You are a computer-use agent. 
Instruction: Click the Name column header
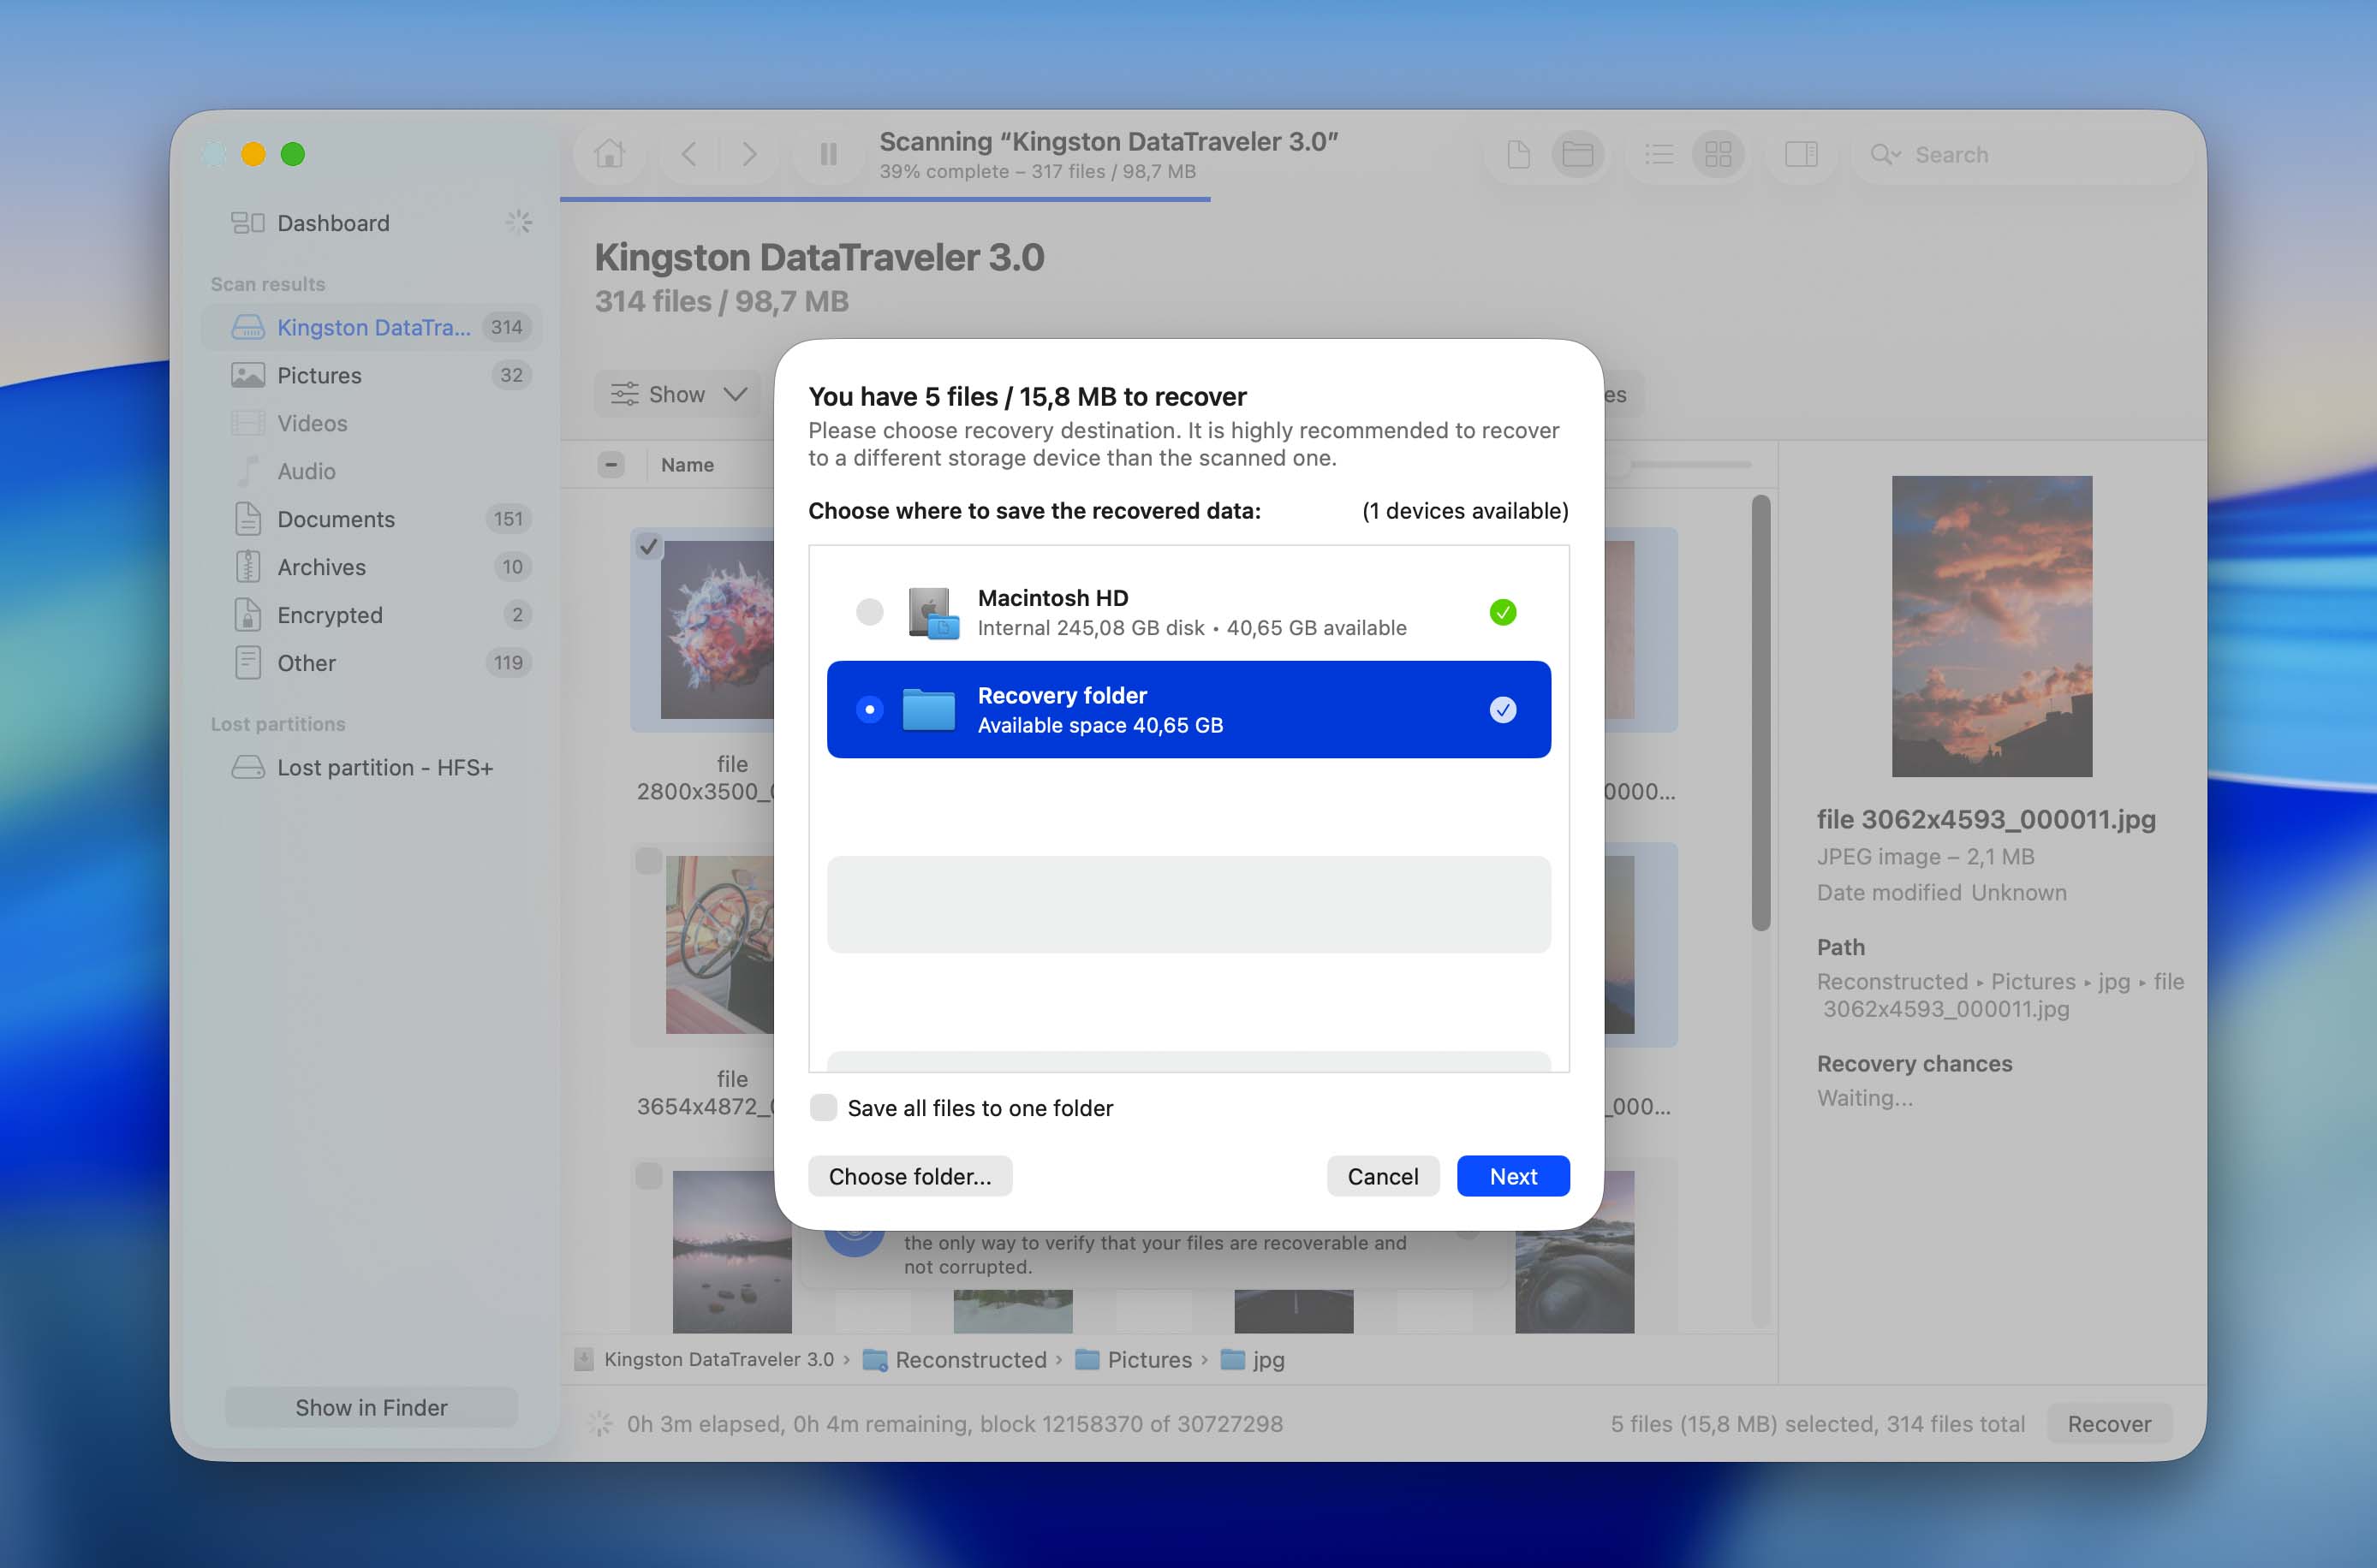tap(688, 465)
